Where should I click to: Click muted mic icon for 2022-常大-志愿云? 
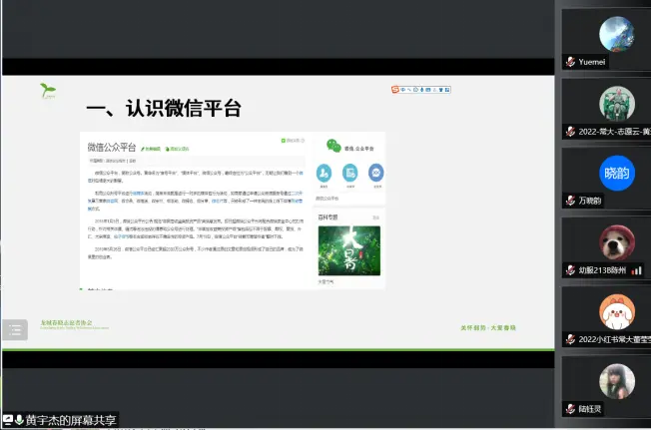570,132
